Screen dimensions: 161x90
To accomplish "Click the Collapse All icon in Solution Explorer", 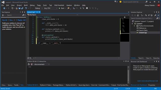I will [149, 15].
